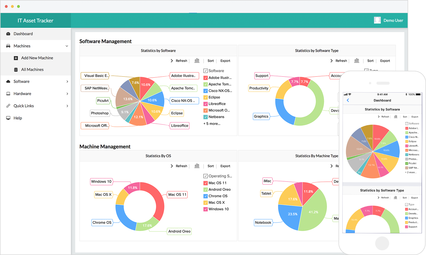Toggle Chrome OS checkbox in OS legend
This screenshot has width=426, height=255.
205,196
